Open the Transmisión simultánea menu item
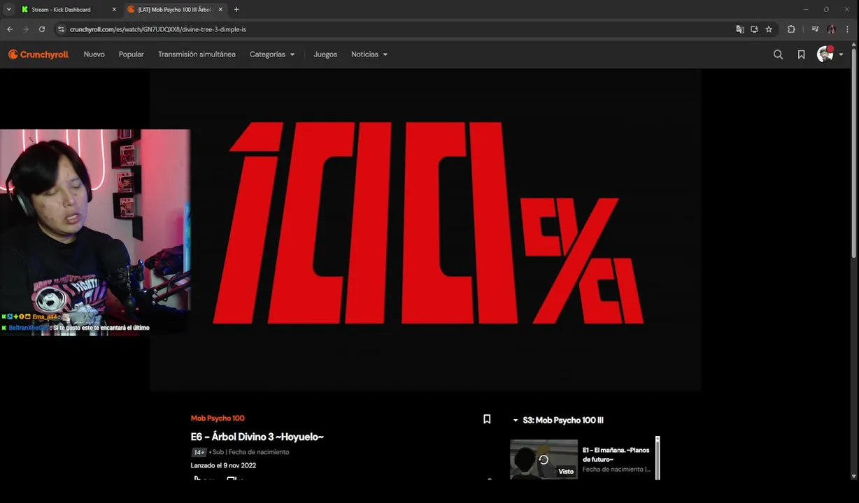This screenshot has height=503, width=859. point(197,54)
